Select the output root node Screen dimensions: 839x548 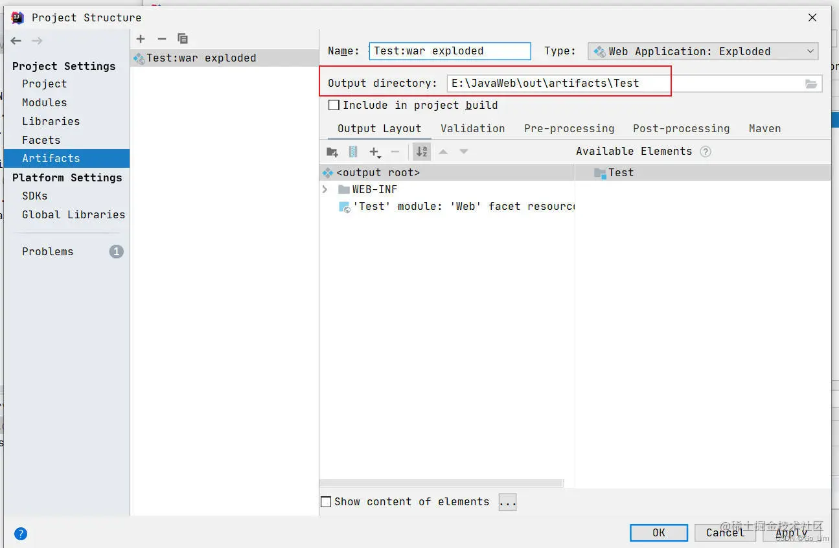tap(447, 173)
